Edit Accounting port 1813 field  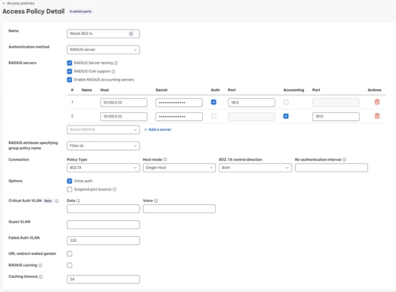pyautogui.click(x=336, y=116)
